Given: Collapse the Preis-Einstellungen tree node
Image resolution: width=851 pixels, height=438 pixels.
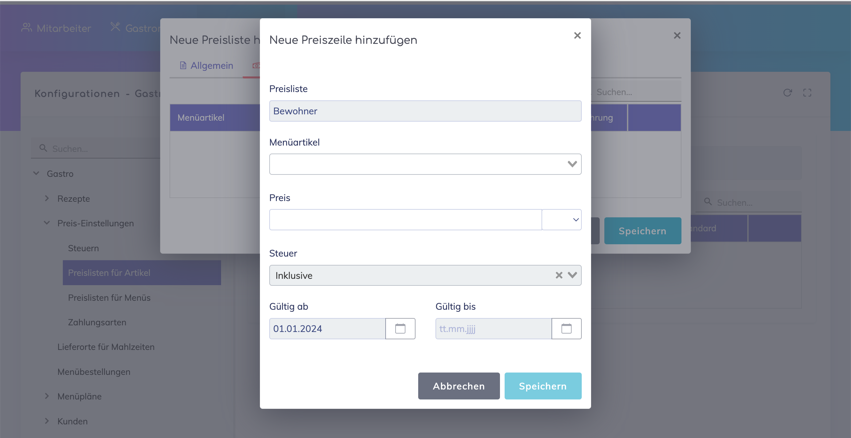Looking at the screenshot, I should [47, 223].
